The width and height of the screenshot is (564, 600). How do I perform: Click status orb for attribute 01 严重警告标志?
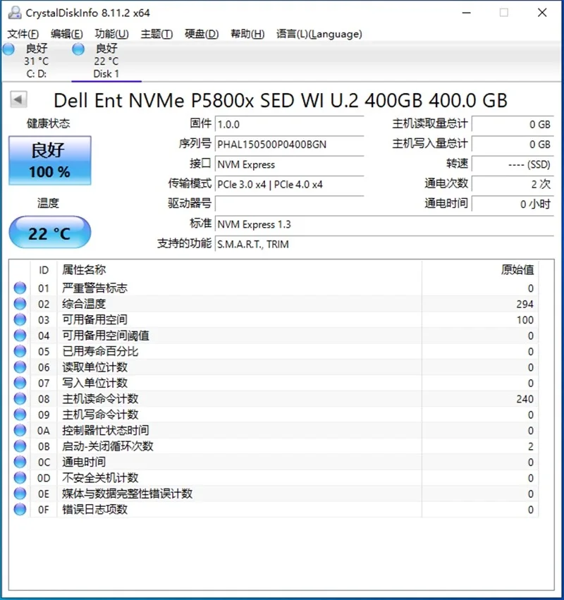(x=20, y=288)
